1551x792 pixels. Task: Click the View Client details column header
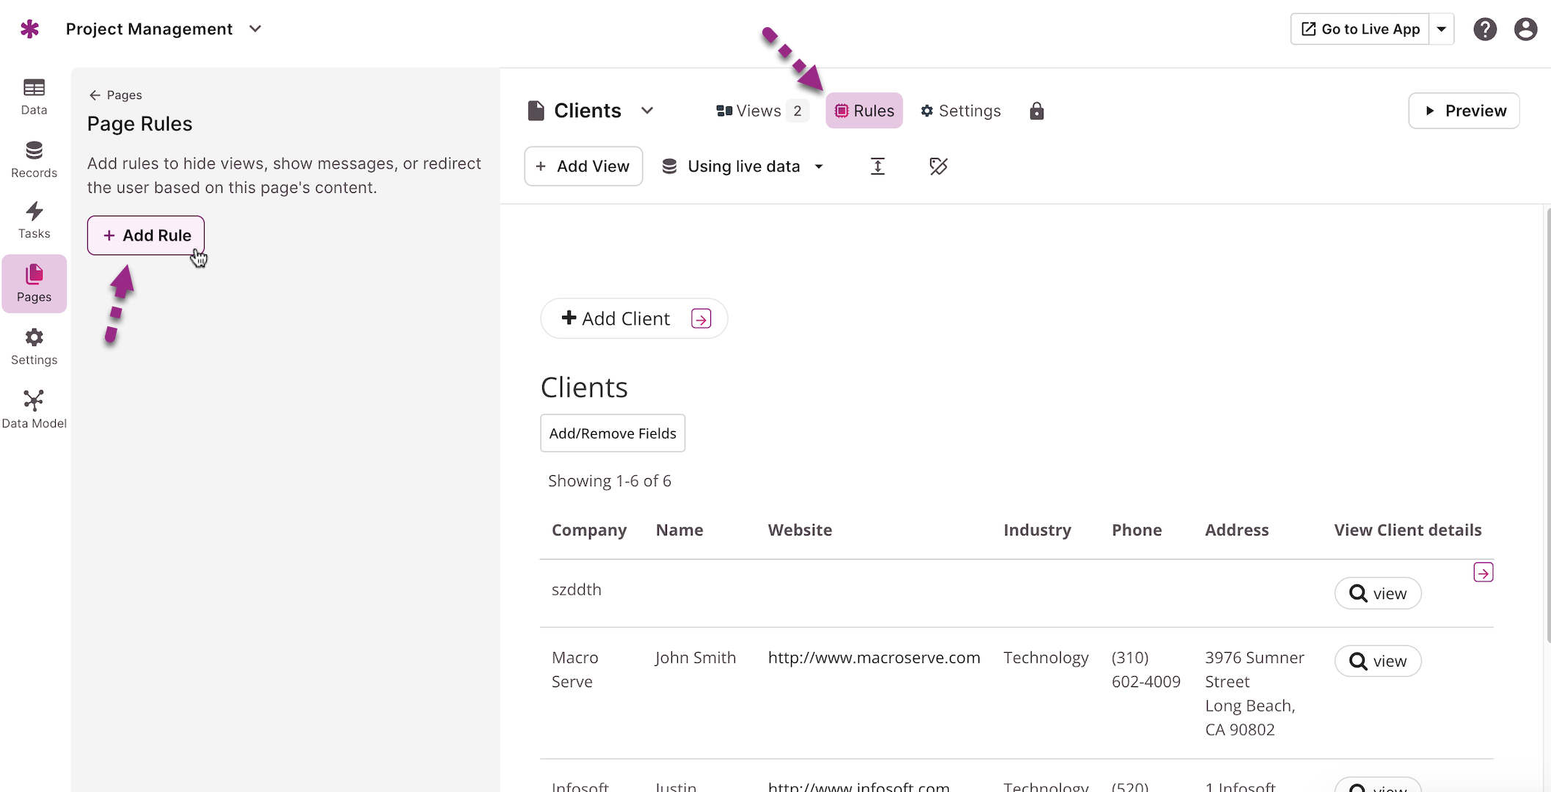coord(1408,530)
